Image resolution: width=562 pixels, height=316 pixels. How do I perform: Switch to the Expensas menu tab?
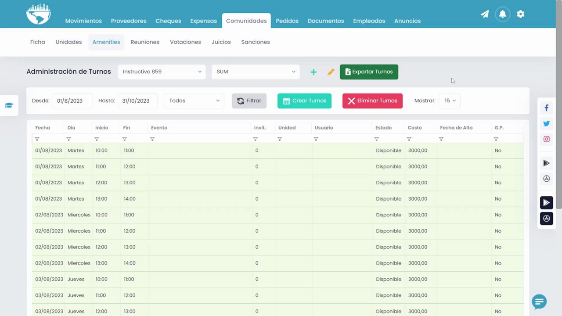click(203, 21)
